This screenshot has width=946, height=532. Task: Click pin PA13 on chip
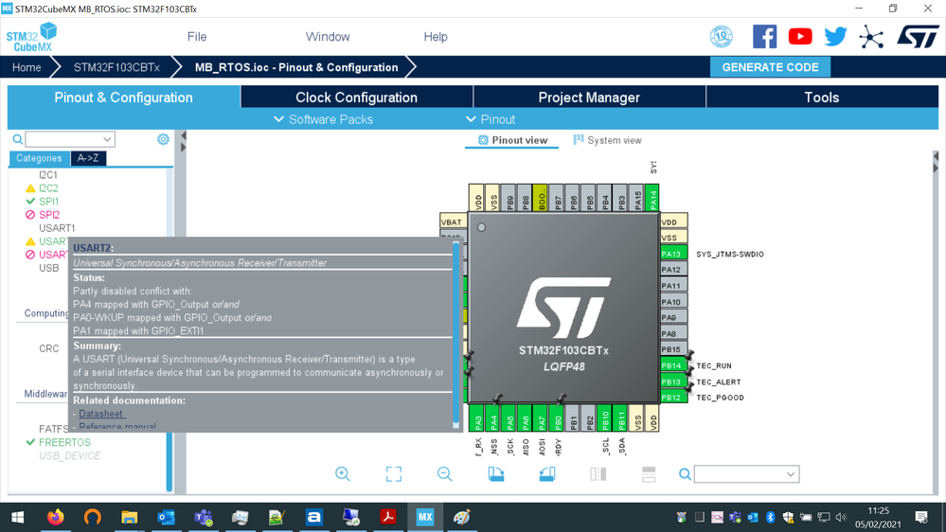(x=674, y=254)
